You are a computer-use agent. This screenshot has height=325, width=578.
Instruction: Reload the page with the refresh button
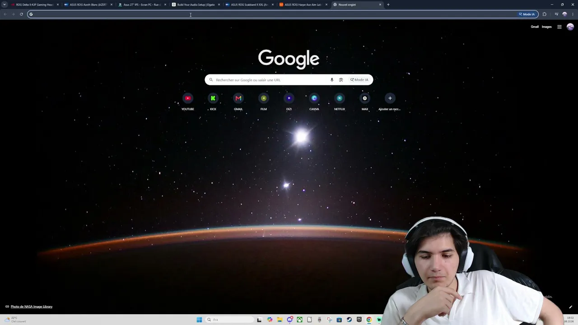pos(21,14)
